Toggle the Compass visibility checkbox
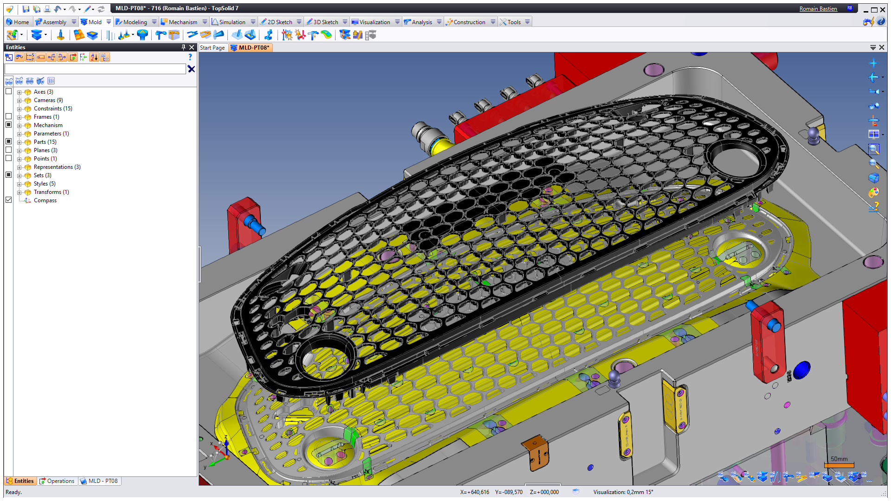 (8, 200)
